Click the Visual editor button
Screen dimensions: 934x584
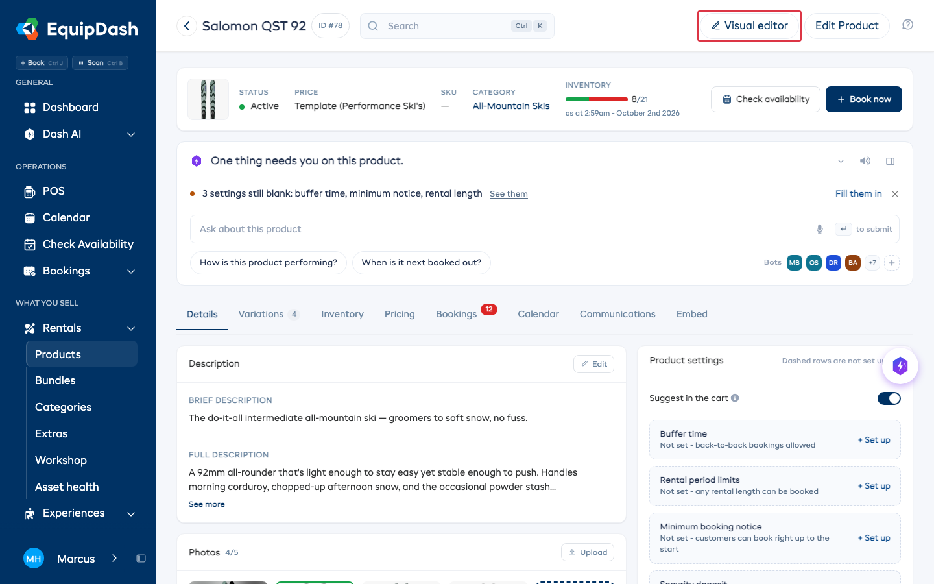coord(749,26)
